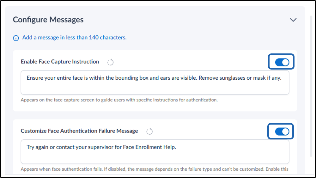Click 'Appears when face authentication fails' helper text
316x178 pixels.
155,169
